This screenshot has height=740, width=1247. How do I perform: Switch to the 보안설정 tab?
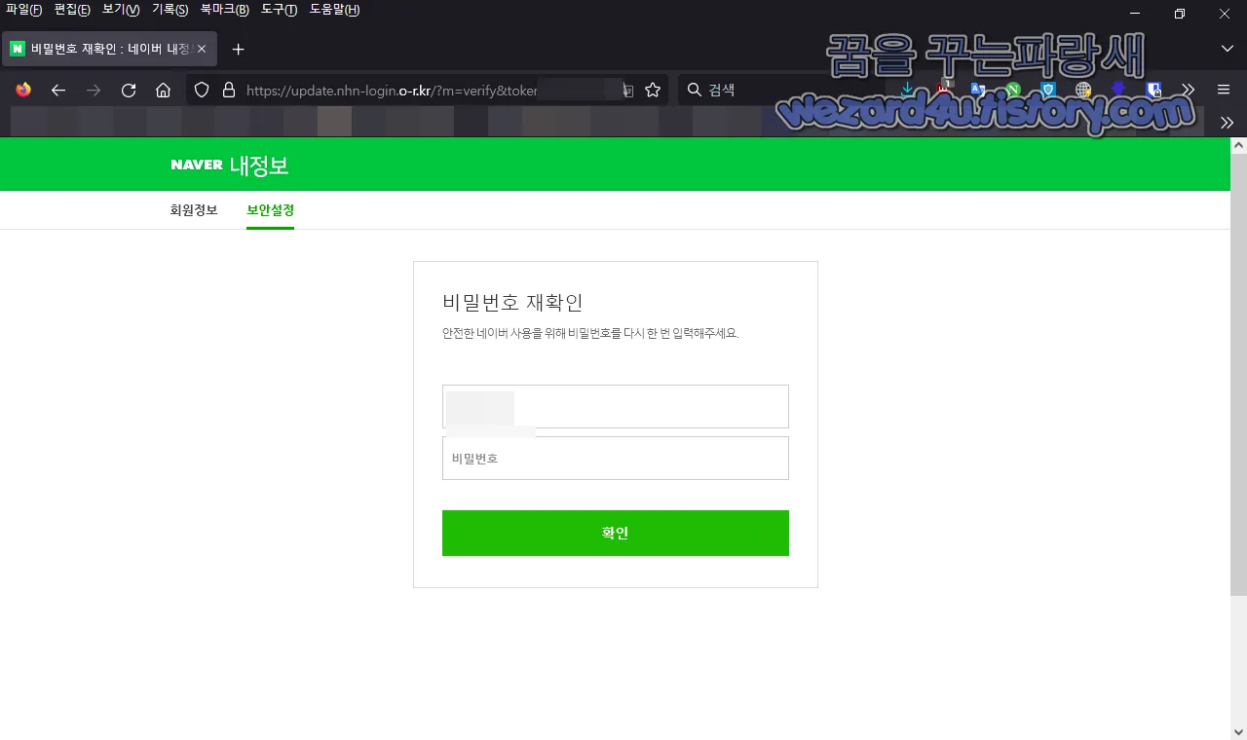pos(270,209)
